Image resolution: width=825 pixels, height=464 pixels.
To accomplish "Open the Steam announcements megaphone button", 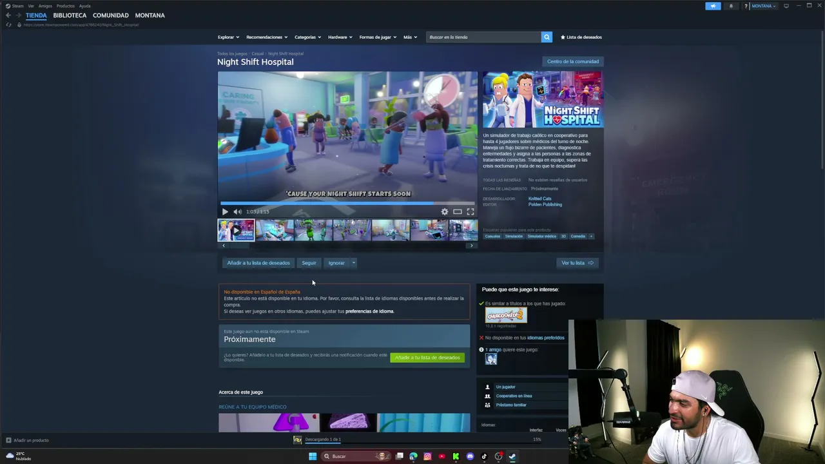I will [713, 6].
